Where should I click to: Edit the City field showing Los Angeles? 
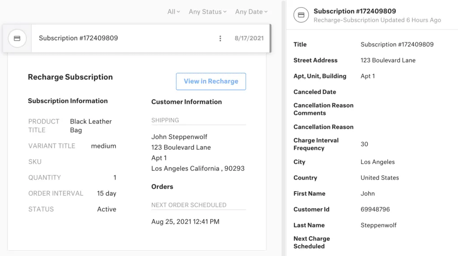click(x=377, y=162)
